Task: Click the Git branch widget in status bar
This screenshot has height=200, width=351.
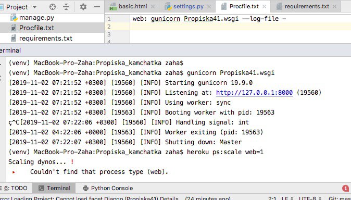Action: [340, 198]
